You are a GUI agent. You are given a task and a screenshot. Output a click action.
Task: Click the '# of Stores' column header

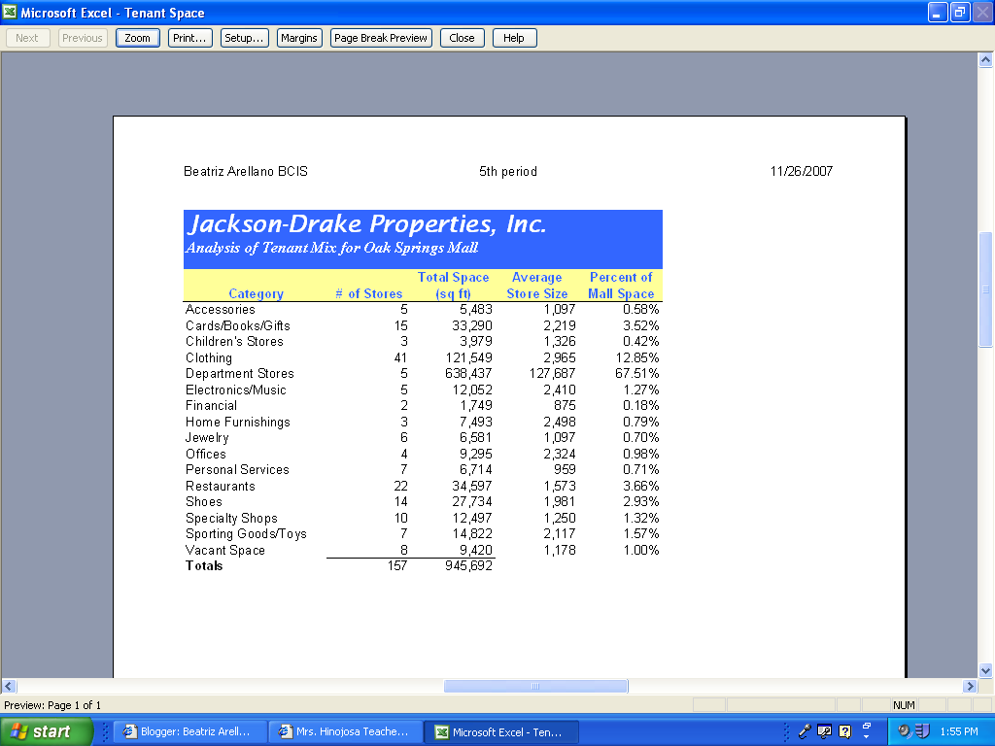point(368,293)
